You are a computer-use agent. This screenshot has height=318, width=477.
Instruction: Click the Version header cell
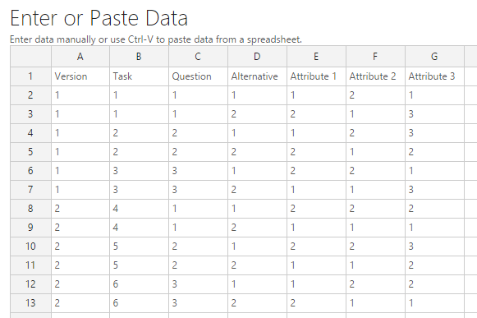point(80,76)
